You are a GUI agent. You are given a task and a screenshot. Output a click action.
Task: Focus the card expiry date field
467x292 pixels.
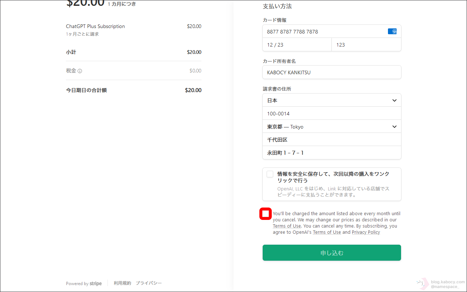pos(297,45)
